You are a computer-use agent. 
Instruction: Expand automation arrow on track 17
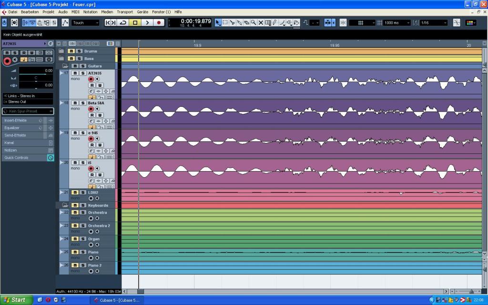click(61, 73)
